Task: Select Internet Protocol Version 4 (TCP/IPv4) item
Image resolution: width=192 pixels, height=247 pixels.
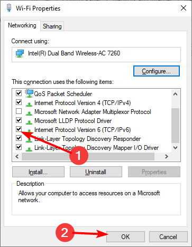Action: (x=83, y=103)
